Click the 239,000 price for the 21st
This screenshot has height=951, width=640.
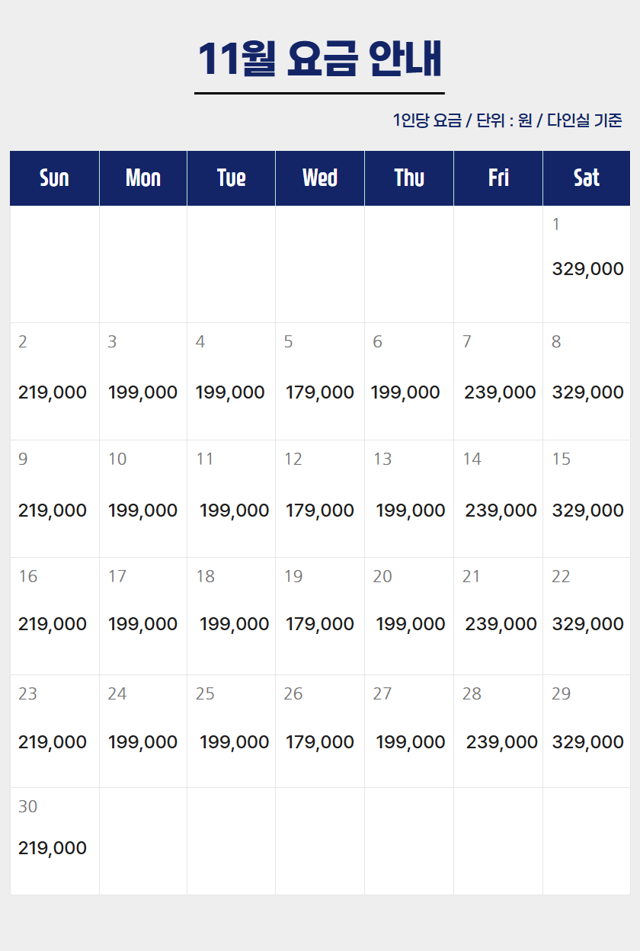pos(501,624)
